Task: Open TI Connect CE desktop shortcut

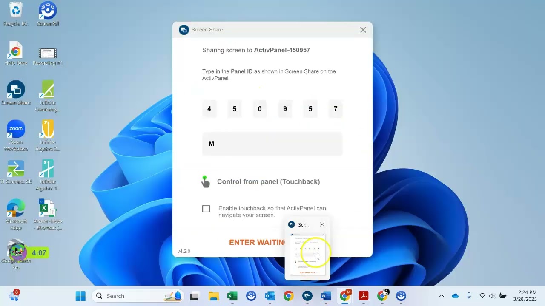Action: pos(16,172)
